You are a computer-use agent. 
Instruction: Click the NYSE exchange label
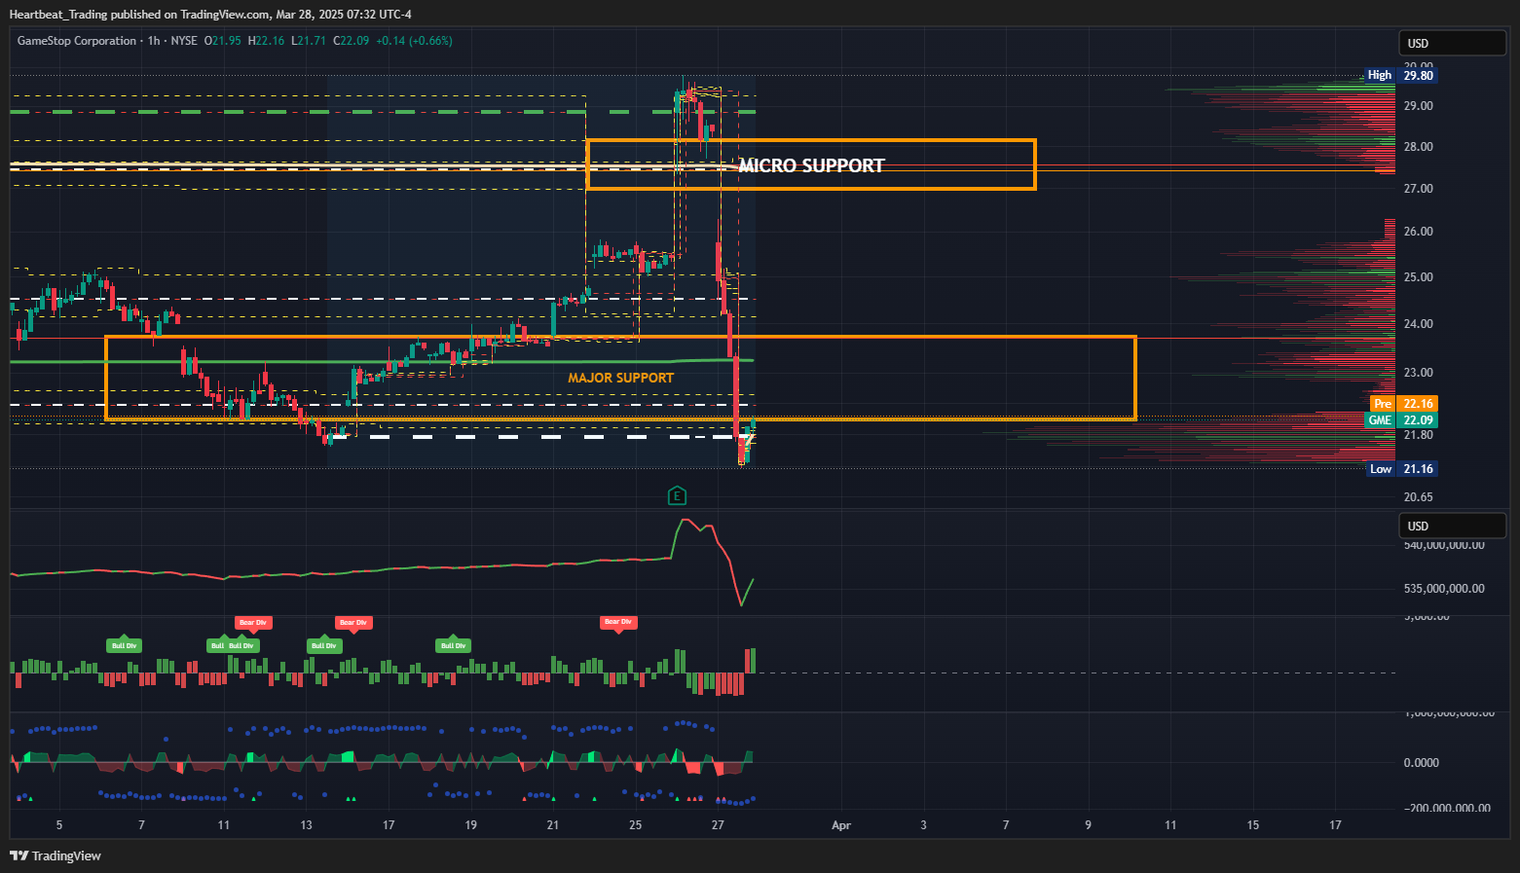(184, 41)
